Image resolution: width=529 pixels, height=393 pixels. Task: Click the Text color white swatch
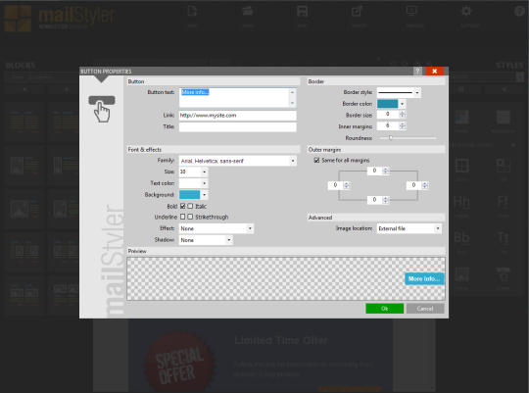[190, 183]
